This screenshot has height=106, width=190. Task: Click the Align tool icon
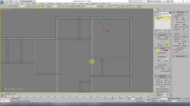click(102, 6)
